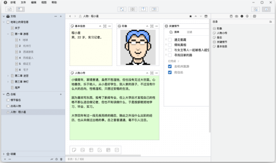Check the 与女主等人 item checkbox
This screenshot has width=276, height=163.
[170, 50]
